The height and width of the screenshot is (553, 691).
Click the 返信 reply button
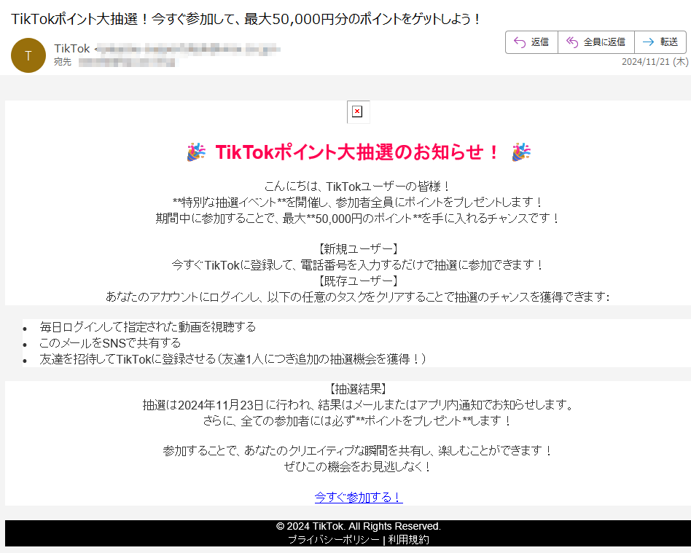pos(531,42)
